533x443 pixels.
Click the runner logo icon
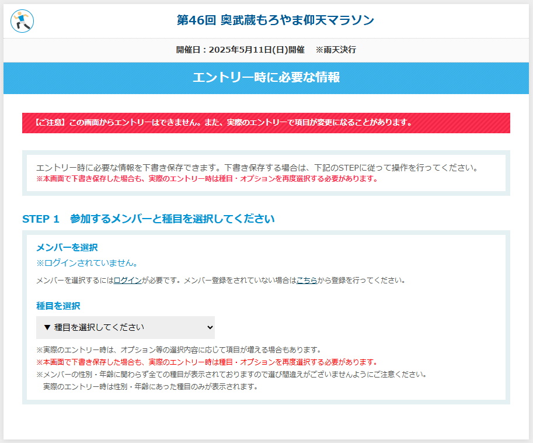pyautogui.click(x=22, y=21)
